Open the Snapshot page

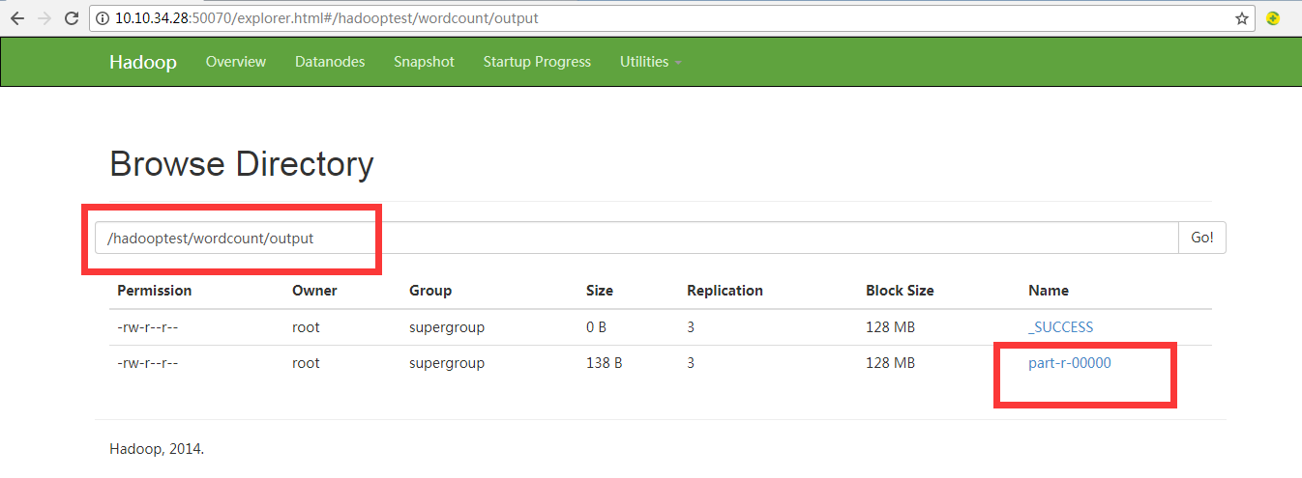[424, 62]
